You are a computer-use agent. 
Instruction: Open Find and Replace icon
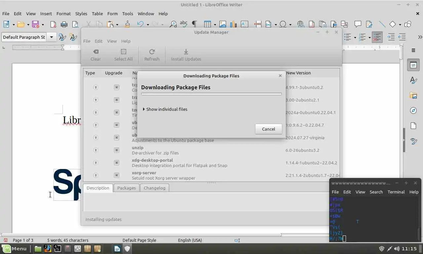173,24
